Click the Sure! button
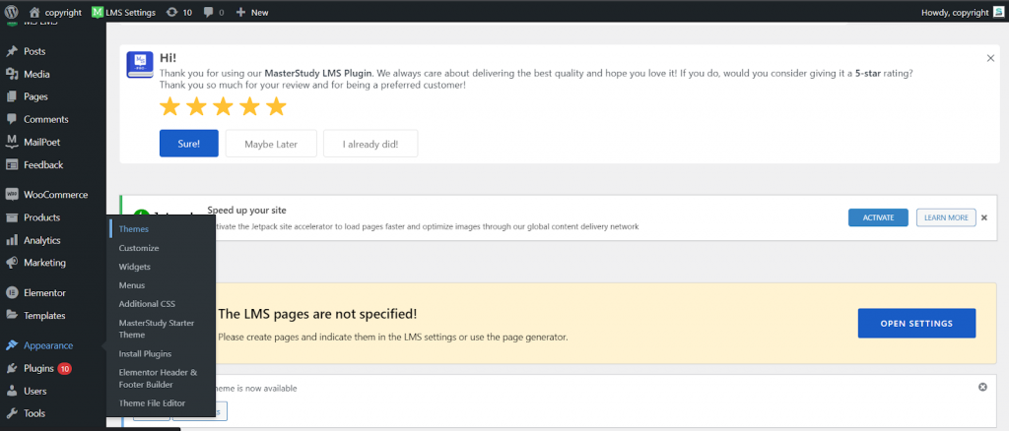1009x431 pixels. pos(188,144)
